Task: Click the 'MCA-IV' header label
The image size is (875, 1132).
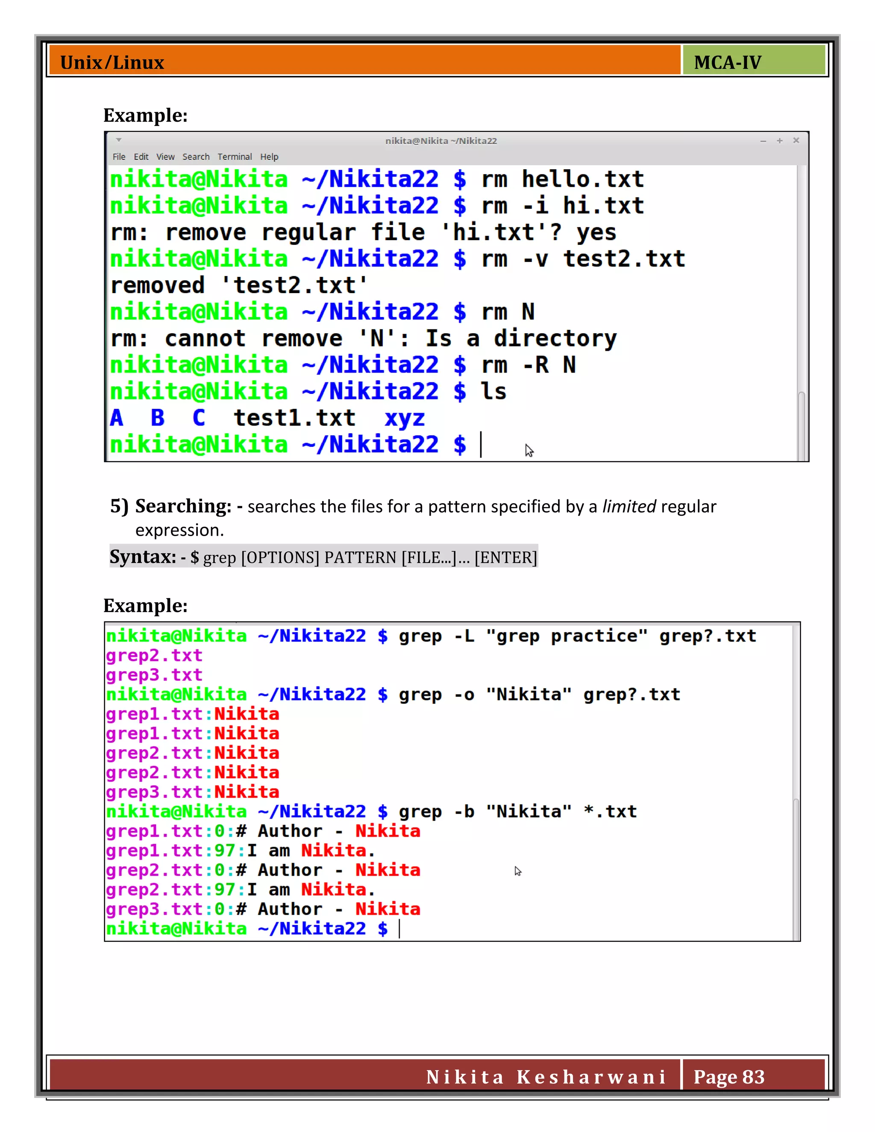Action: click(x=727, y=63)
